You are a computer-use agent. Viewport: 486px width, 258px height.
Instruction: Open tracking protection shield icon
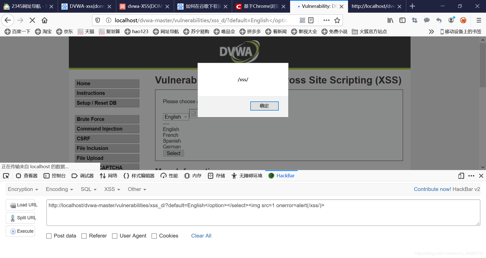[x=98, y=20]
